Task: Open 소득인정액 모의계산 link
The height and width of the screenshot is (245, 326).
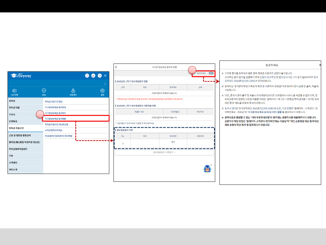Action: 53,130
